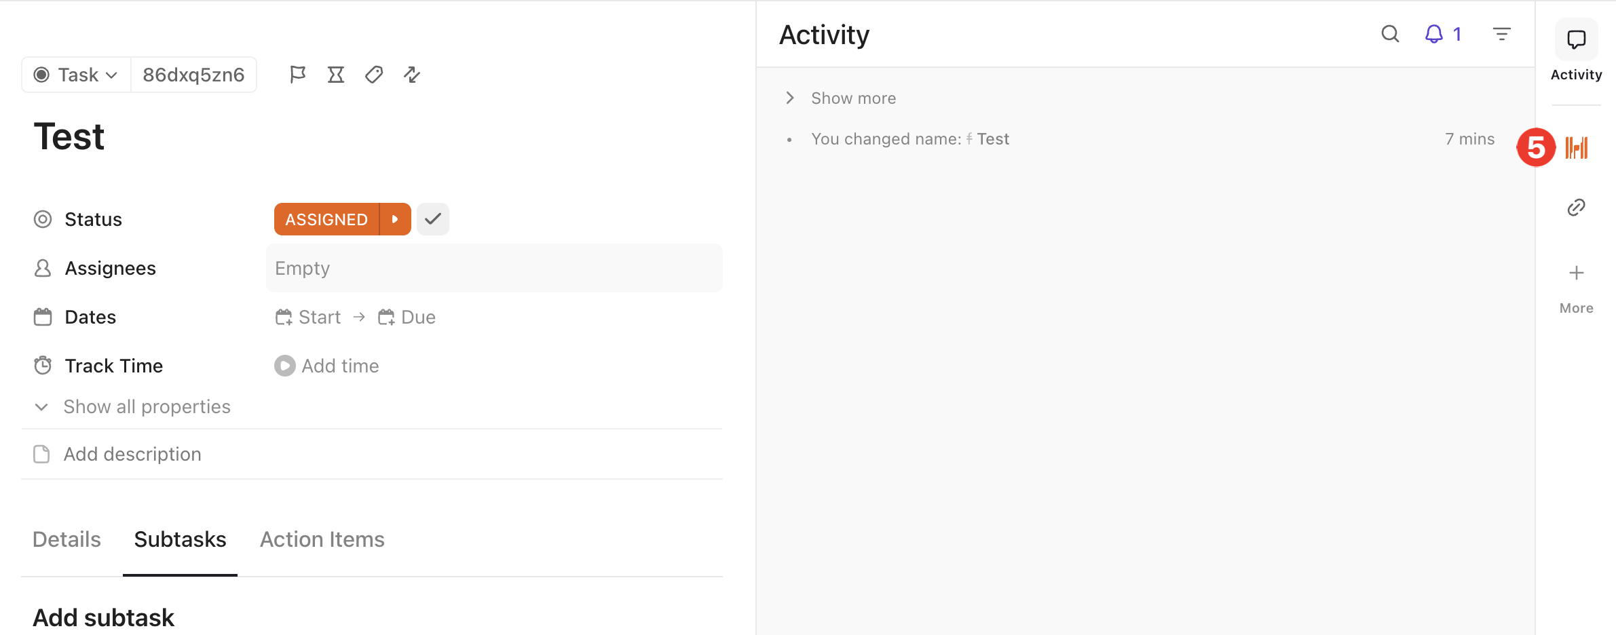Mark task complete with checkmark button
Screen dimensions: 1616x635
(433, 219)
